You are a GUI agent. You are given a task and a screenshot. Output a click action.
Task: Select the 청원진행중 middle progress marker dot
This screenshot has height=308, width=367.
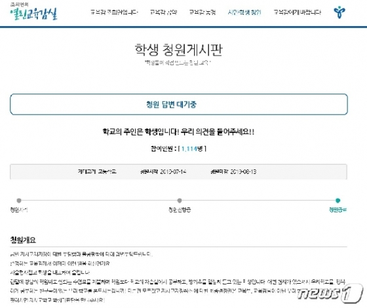(x=180, y=200)
